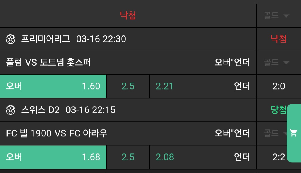The width and height of the screenshot is (301, 173).
Task: Expand the top 골드 dropdown
Action: [276, 16]
